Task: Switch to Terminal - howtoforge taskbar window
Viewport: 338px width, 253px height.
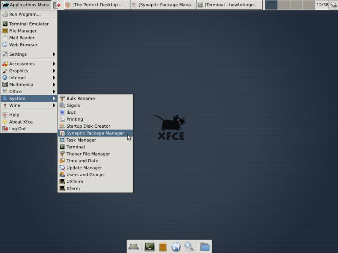Action: coord(229,5)
